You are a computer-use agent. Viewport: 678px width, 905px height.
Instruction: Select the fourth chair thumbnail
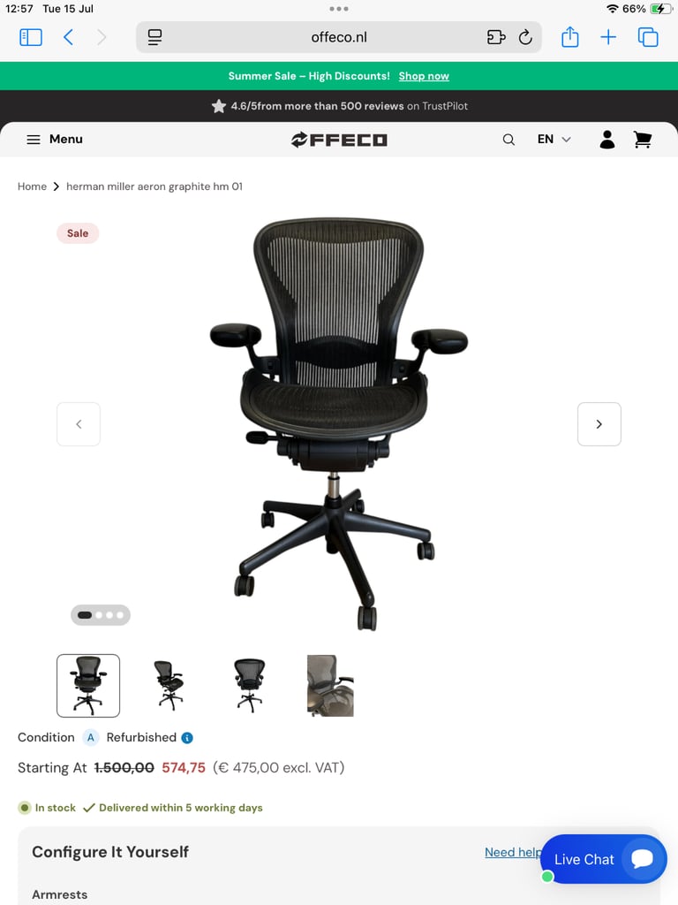[x=330, y=686]
